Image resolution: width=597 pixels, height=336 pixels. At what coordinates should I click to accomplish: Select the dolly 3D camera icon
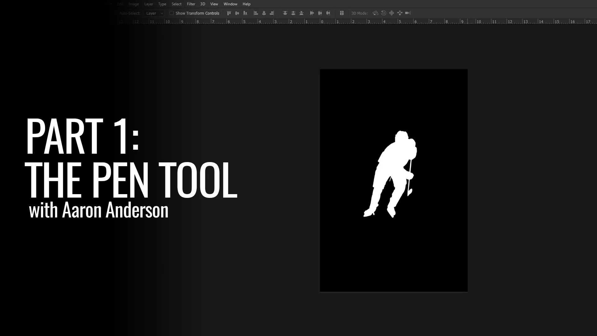408,13
